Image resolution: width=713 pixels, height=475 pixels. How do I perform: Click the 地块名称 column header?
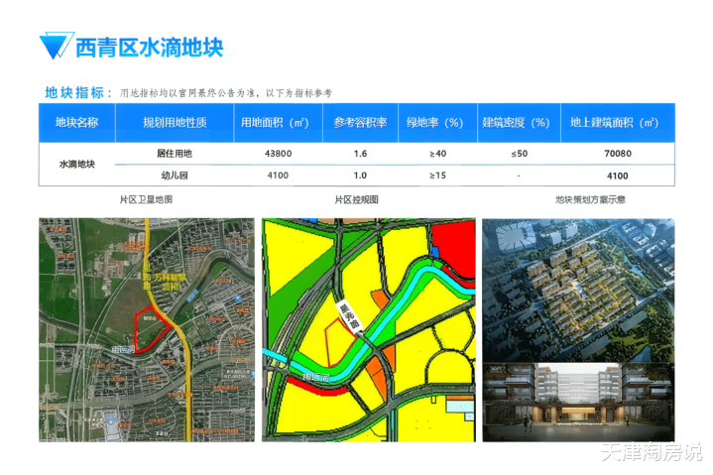coord(76,123)
